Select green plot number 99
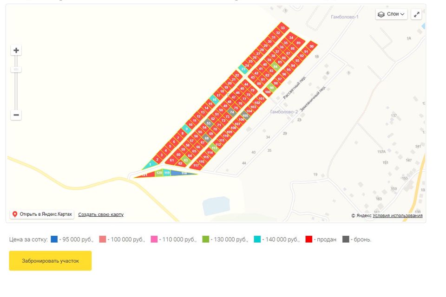 tap(272, 87)
